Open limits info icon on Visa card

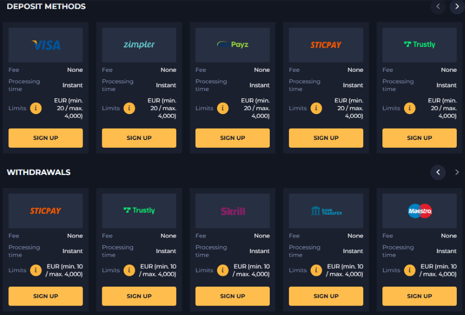tap(36, 108)
